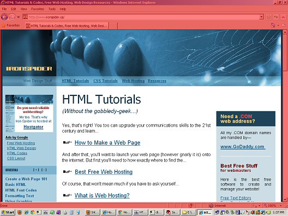Screen dimensions: 288x216
Task: Open HTML Font Codes menu item
Action: click(x=21, y=190)
